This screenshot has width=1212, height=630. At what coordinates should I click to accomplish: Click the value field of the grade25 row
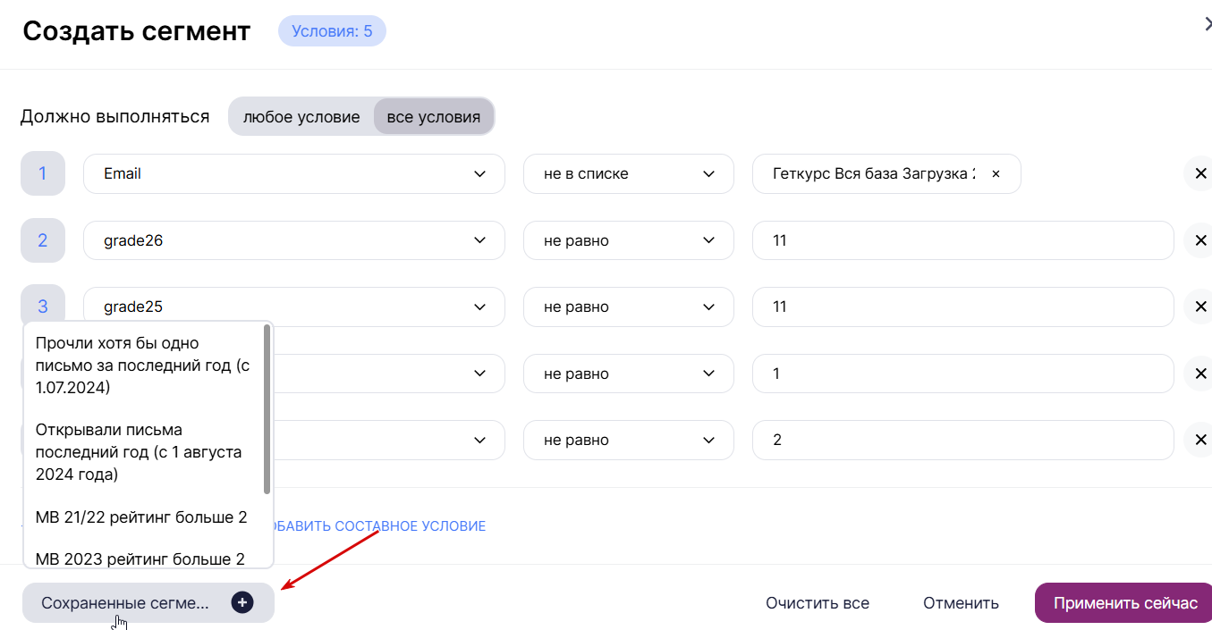point(963,307)
